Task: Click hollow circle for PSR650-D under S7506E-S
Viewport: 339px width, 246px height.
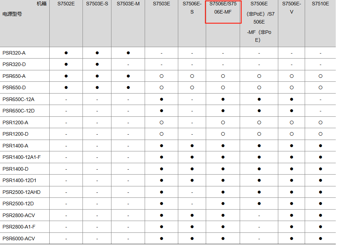Action: click(x=192, y=87)
